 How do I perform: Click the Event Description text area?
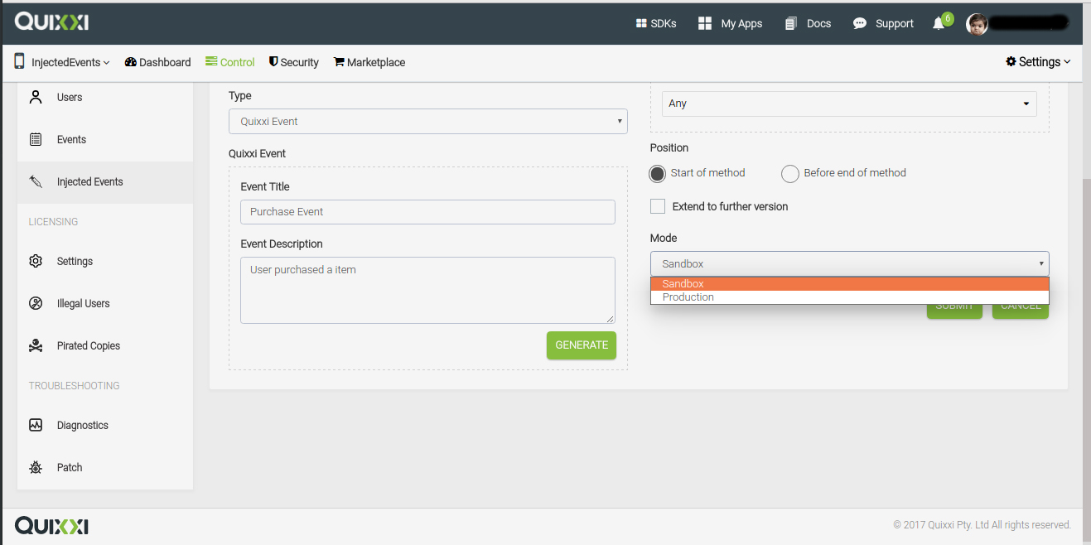[427, 290]
